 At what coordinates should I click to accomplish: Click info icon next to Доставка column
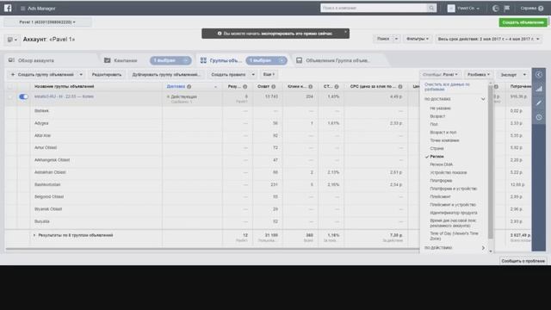[x=189, y=86]
